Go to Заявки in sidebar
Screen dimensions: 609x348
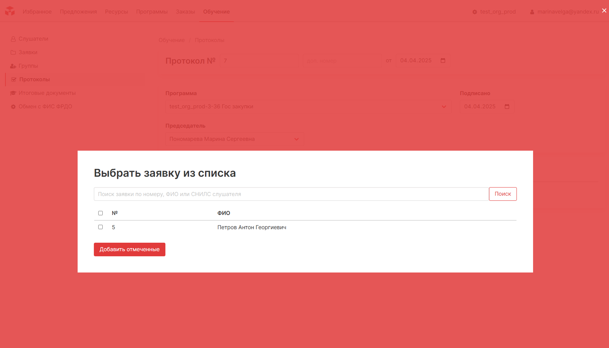pyautogui.click(x=28, y=52)
